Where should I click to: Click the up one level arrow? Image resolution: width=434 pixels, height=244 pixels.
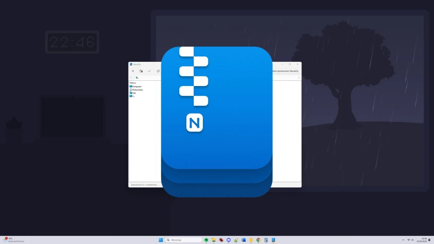pyautogui.click(x=131, y=77)
